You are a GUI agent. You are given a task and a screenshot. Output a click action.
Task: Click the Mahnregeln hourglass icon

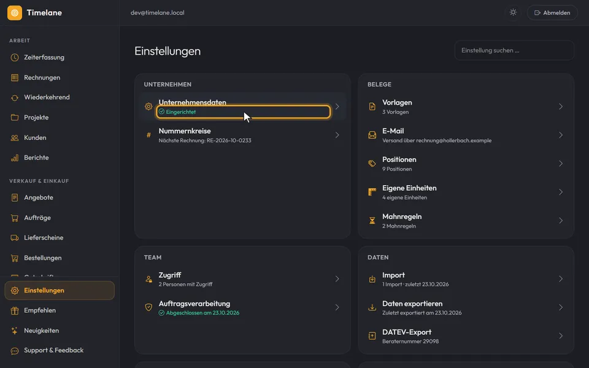372,221
